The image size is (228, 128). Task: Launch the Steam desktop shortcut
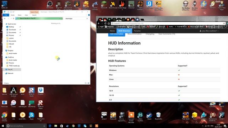click(149, 116)
